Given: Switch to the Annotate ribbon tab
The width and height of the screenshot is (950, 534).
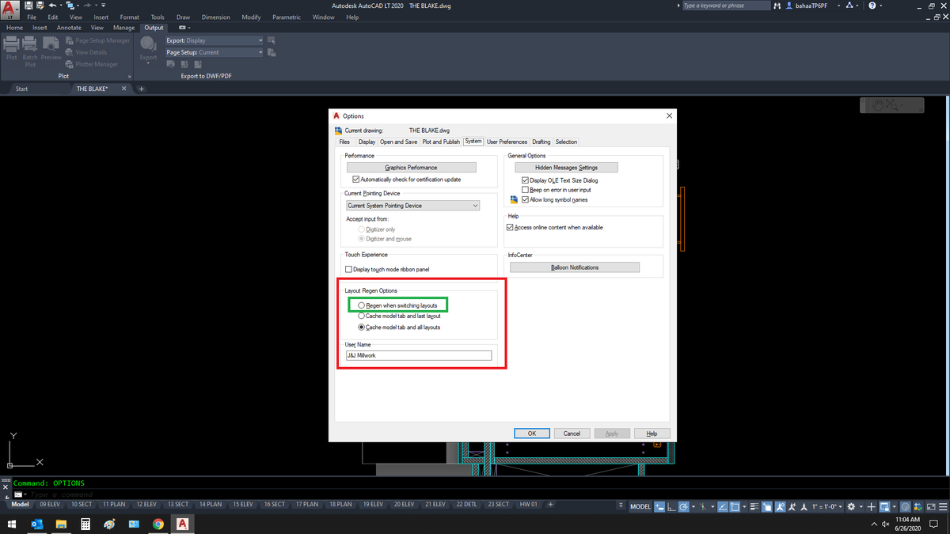Looking at the screenshot, I should pyautogui.click(x=69, y=28).
